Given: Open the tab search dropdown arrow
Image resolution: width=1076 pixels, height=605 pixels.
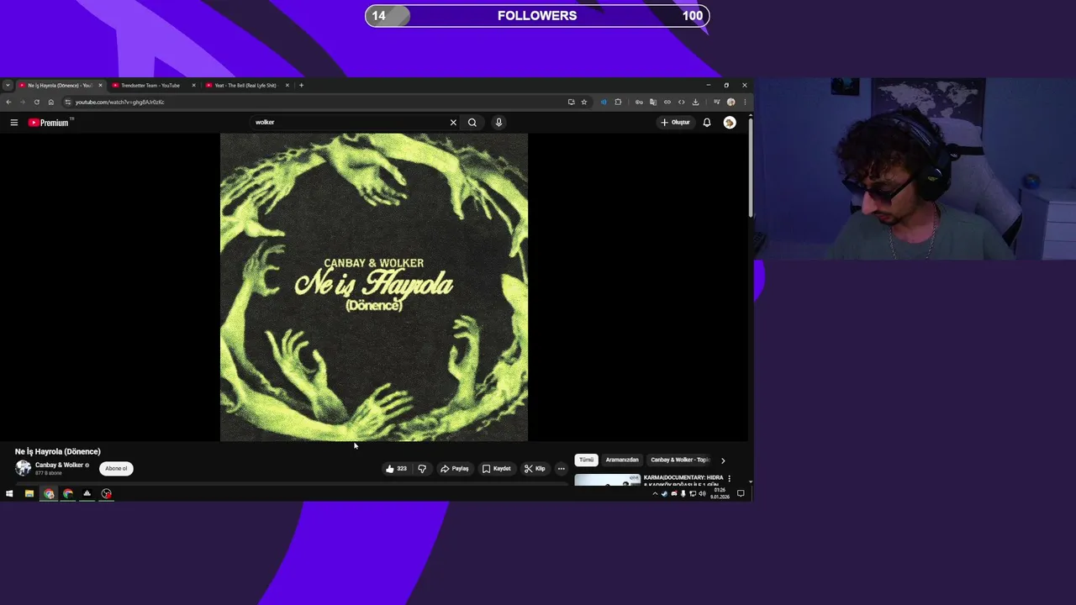Looking at the screenshot, I should pyautogui.click(x=8, y=85).
